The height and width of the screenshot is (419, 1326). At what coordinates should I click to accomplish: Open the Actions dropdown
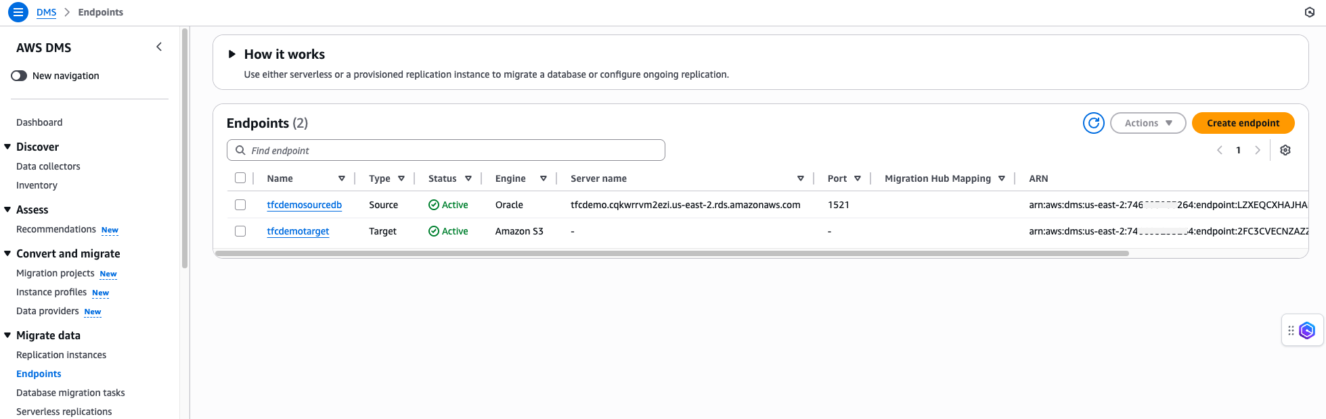1147,123
